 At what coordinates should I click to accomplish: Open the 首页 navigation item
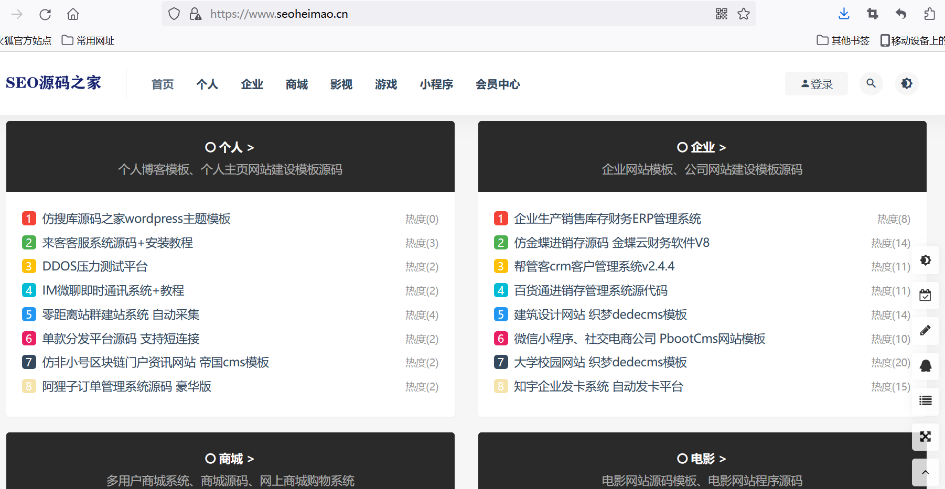tap(163, 84)
